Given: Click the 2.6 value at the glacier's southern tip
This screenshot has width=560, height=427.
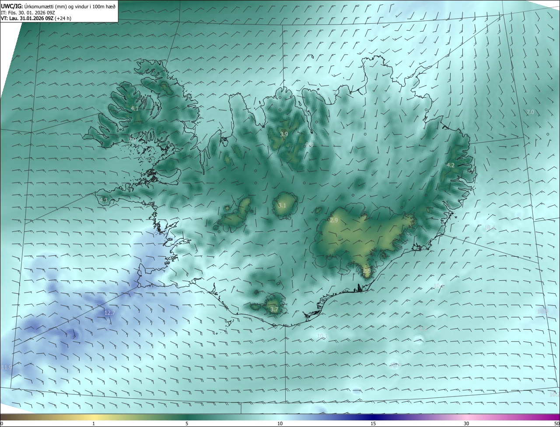Looking at the screenshot, I should click(x=367, y=271).
